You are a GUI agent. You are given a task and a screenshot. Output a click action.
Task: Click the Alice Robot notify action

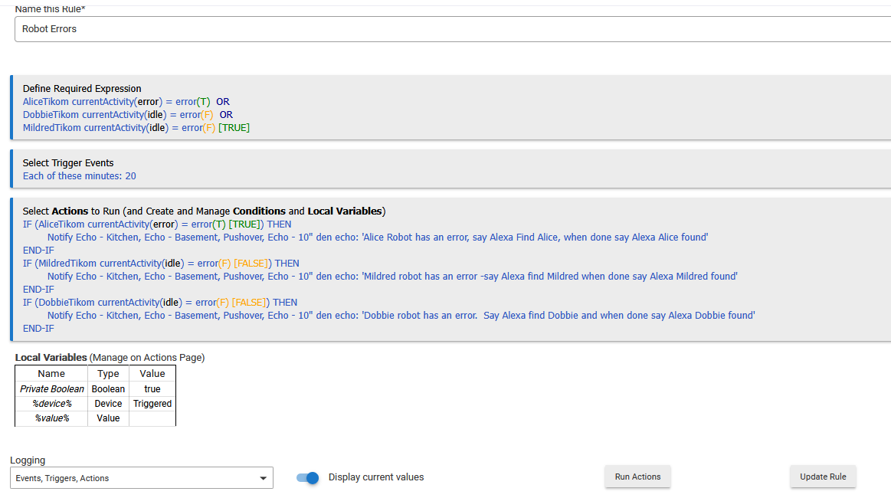tap(377, 238)
